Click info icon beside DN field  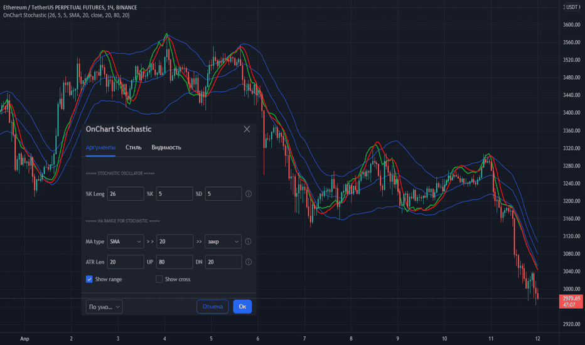249,262
